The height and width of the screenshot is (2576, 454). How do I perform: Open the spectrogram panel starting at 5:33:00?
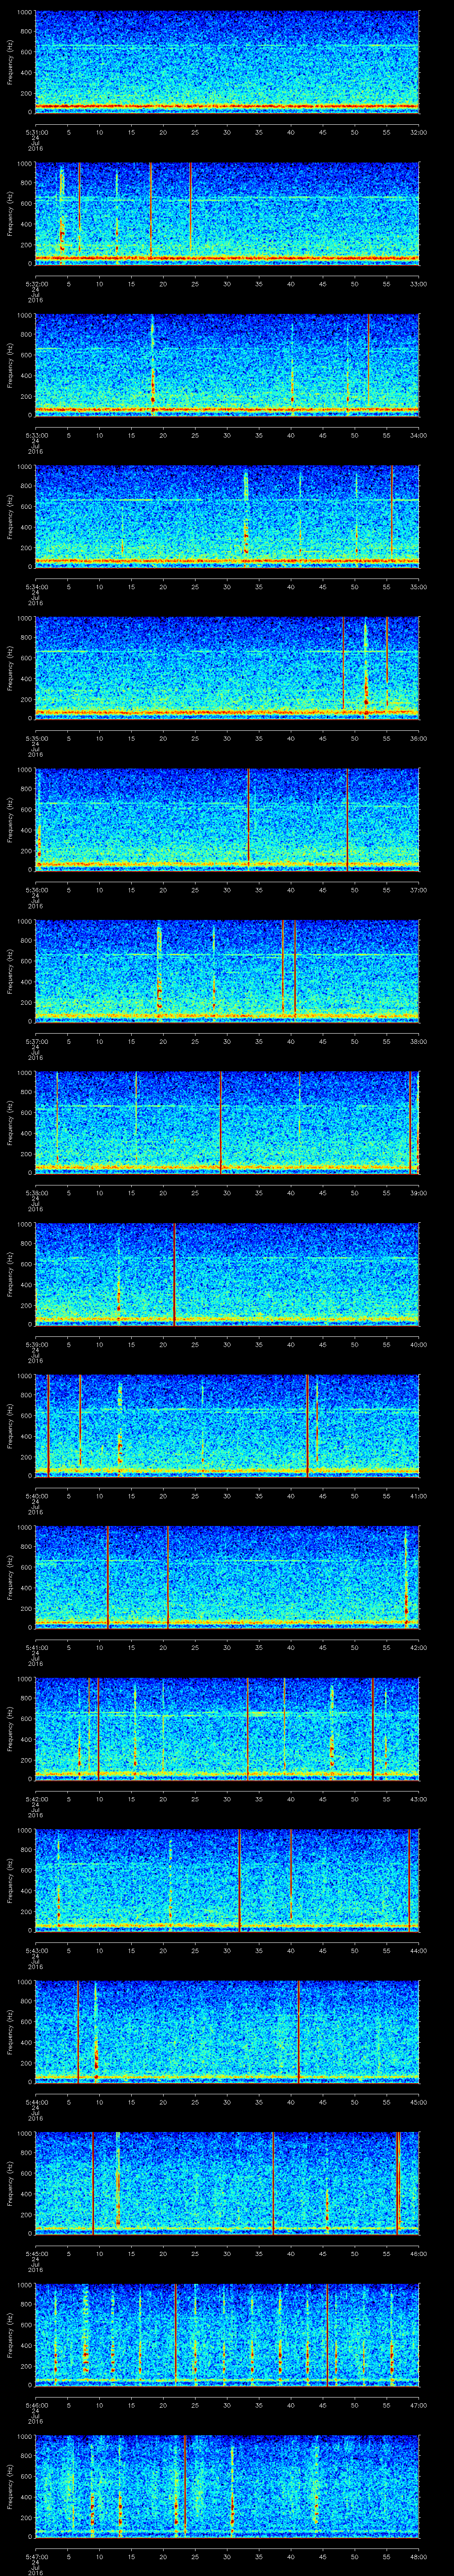click(x=227, y=364)
